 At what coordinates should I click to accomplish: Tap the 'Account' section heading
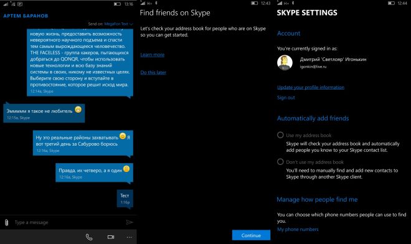click(288, 34)
